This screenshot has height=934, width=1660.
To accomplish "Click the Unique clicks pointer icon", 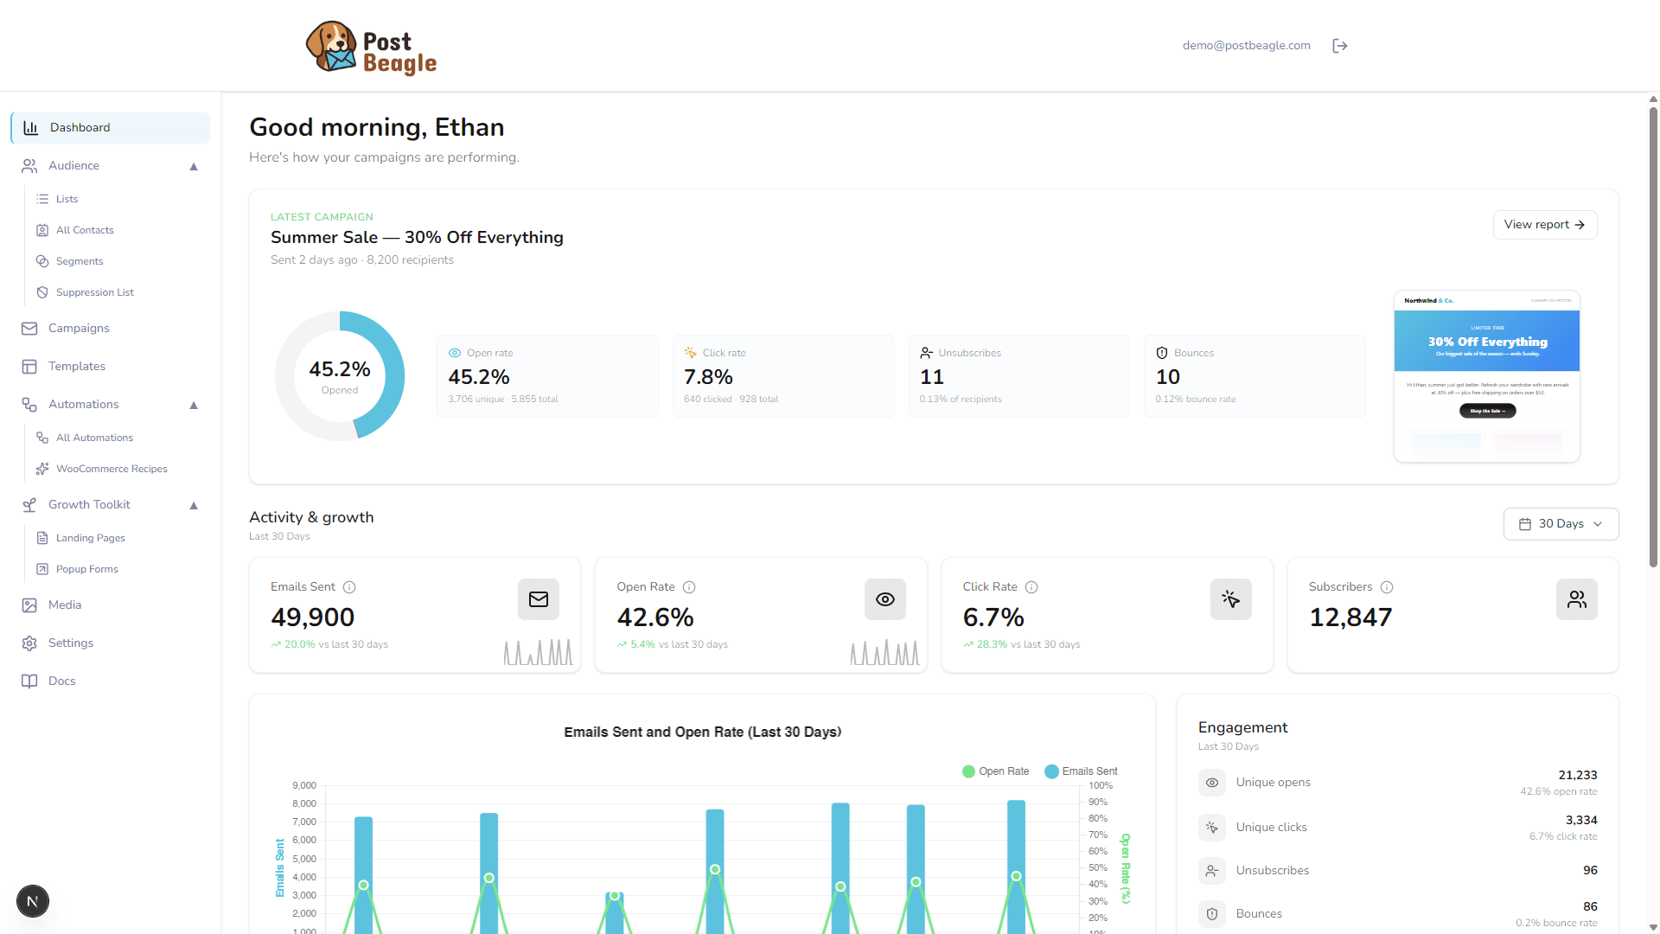I will (1212, 828).
